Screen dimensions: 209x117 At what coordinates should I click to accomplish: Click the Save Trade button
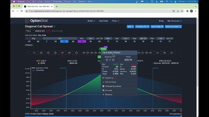(x=157, y=27)
